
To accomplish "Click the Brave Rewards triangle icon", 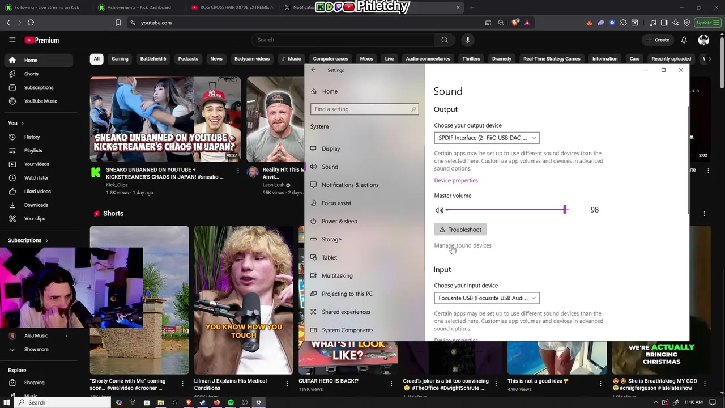I will (527, 23).
